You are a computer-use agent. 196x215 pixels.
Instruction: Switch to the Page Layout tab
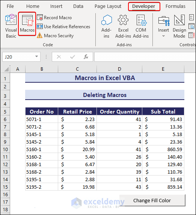point(108,6)
